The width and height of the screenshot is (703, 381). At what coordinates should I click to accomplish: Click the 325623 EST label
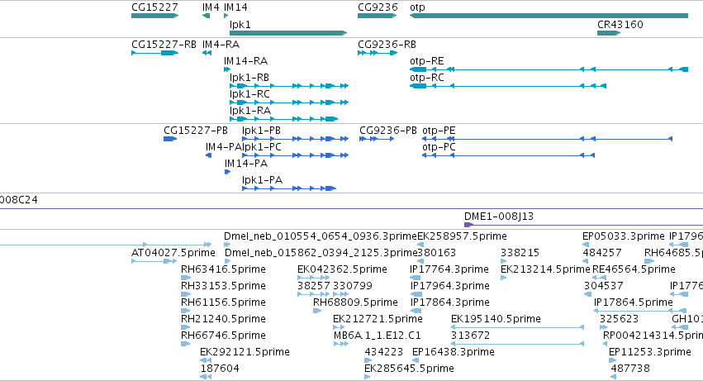coord(620,319)
